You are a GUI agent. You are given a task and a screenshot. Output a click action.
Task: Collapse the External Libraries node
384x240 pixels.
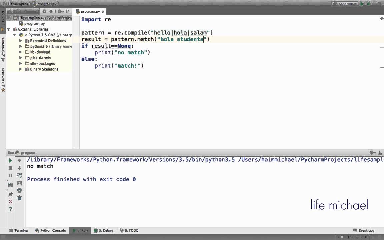pyautogui.click(x=9, y=29)
